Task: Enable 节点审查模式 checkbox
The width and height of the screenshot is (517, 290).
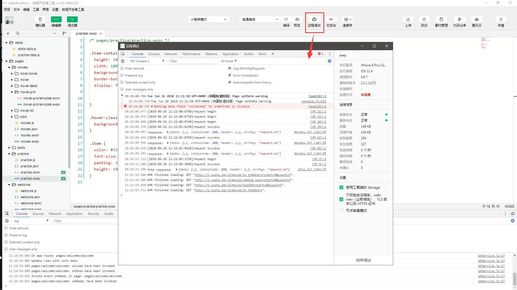Action: (341, 211)
